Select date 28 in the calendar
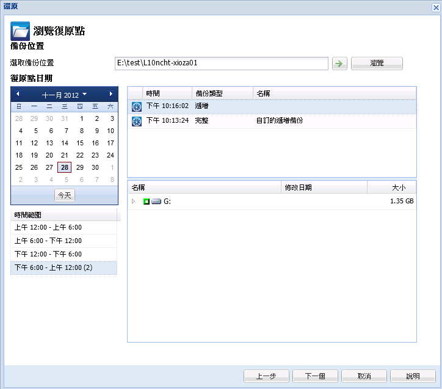This screenshot has height=389, width=442. coord(64,167)
